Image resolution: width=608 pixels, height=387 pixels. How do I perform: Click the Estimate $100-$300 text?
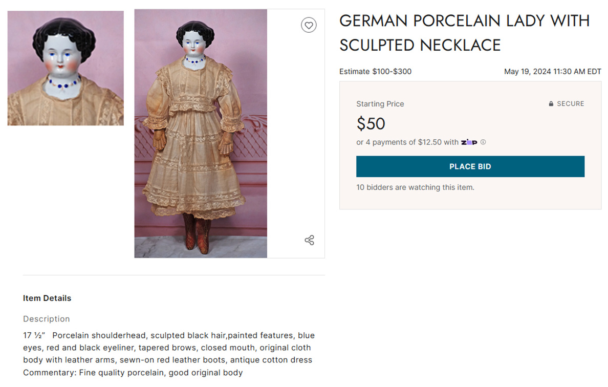click(375, 72)
